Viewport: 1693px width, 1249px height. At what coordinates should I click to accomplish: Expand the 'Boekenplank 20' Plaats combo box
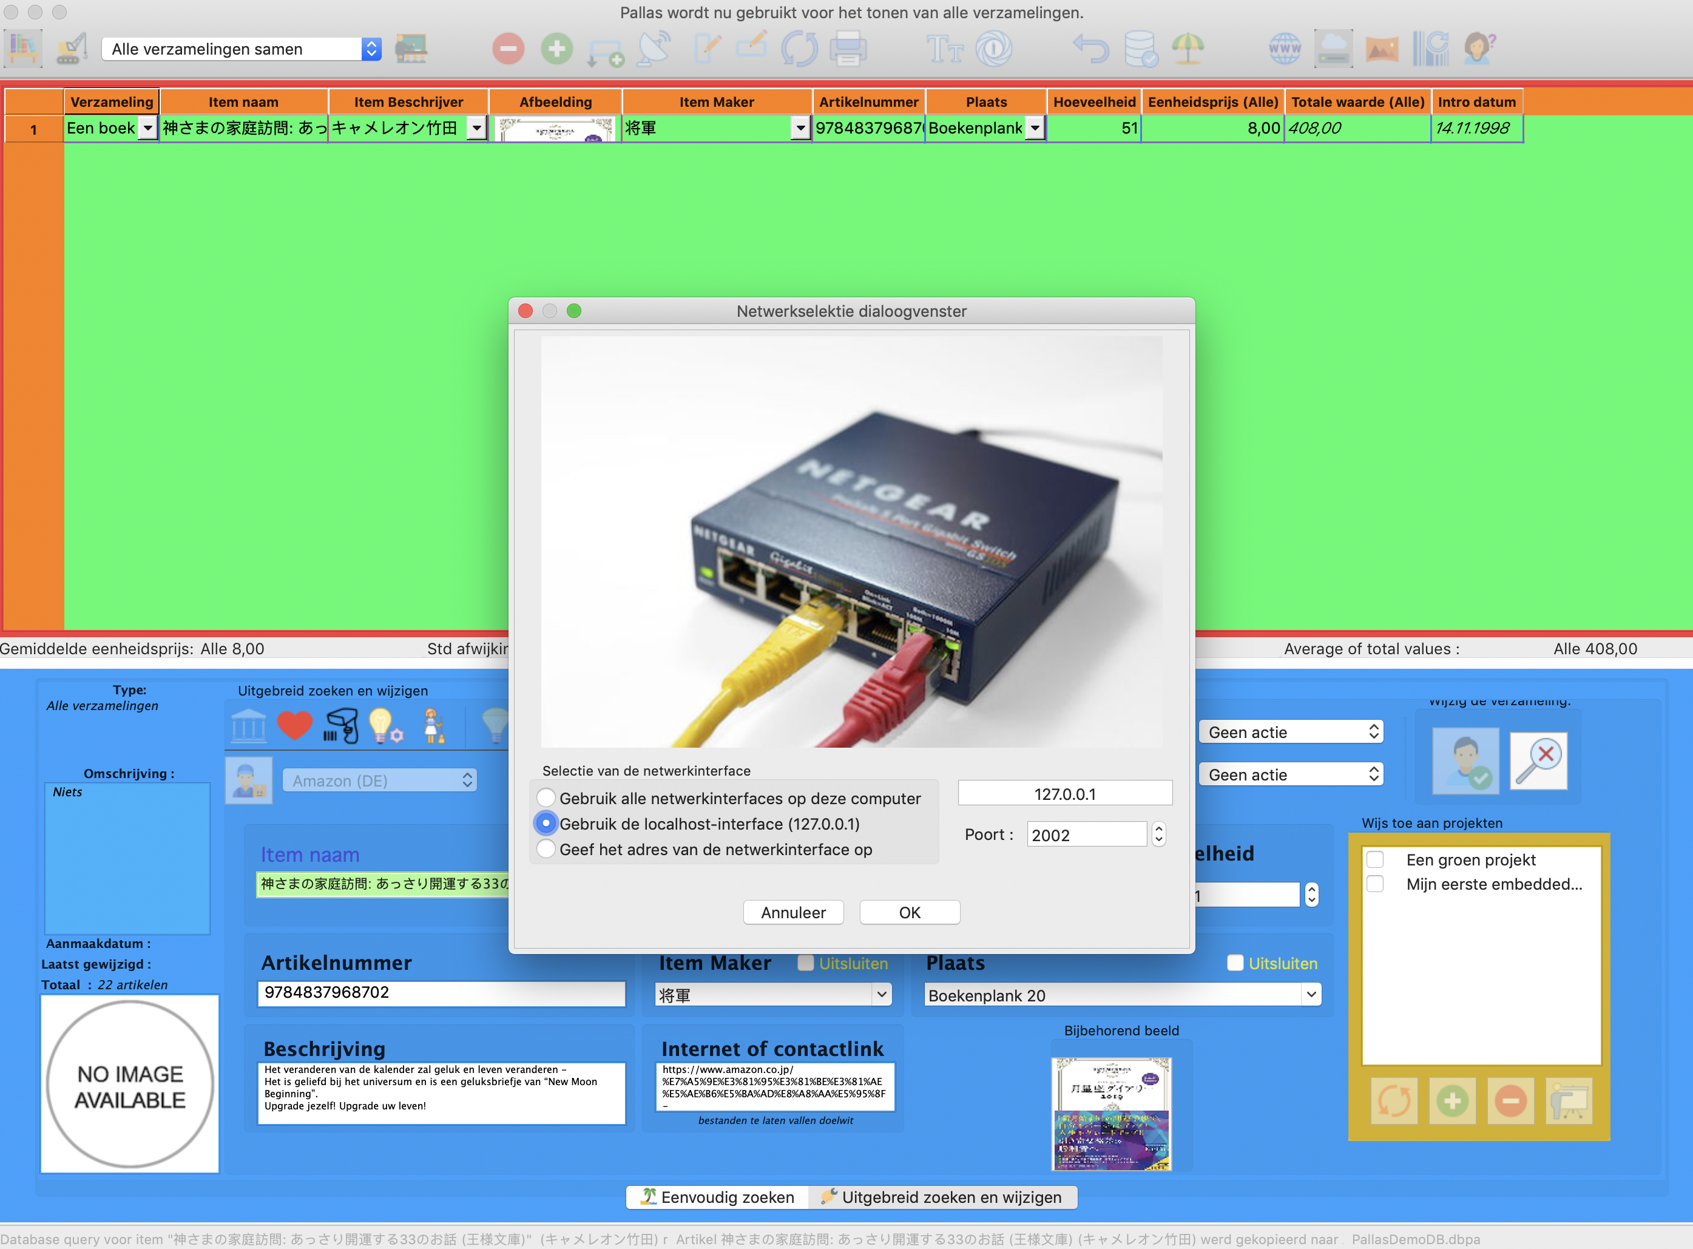[1311, 995]
